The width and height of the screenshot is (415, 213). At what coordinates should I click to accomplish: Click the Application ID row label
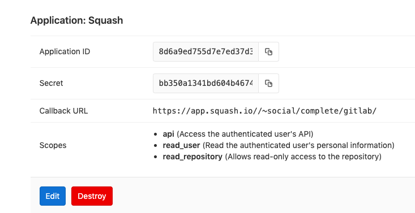tap(65, 51)
